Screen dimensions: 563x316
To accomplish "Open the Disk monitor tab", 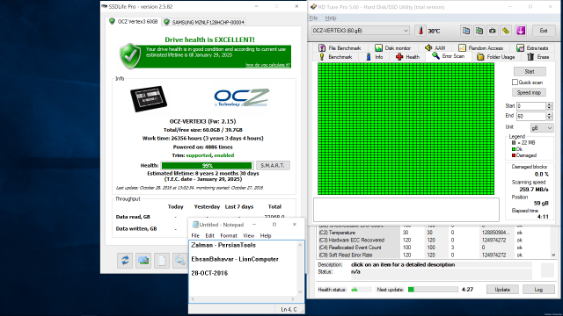I will [393, 48].
